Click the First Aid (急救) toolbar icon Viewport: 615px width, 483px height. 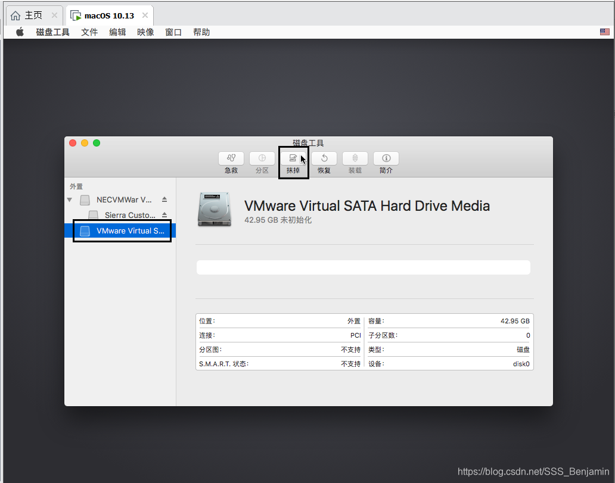(x=231, y=158)
